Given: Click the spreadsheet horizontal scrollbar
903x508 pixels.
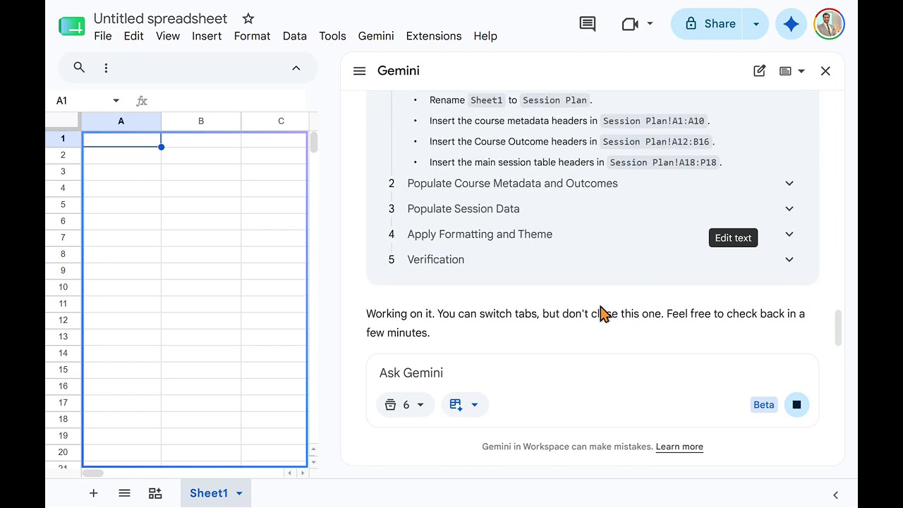Looking at the screenshot, I should tap(94, 473).
